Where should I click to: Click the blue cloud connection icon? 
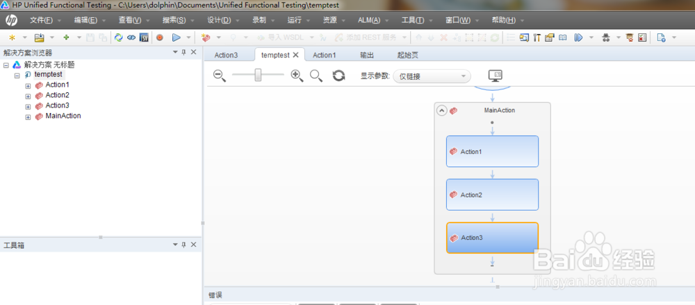tap(131, 37)
